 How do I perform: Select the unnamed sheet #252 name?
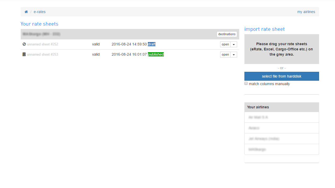click(x=42, y=44)
